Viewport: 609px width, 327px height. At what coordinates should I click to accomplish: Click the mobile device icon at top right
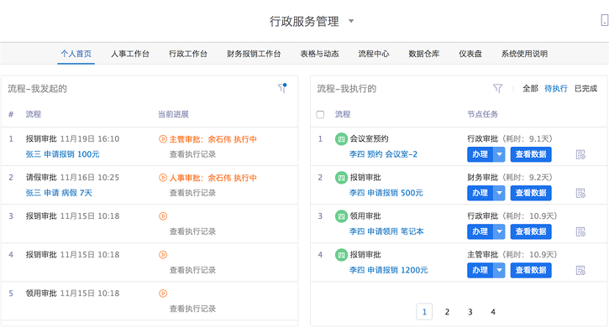pos(604,20)
